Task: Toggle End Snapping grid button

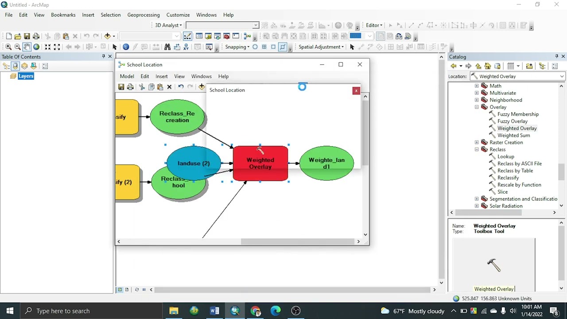Action: click(264, 47)
